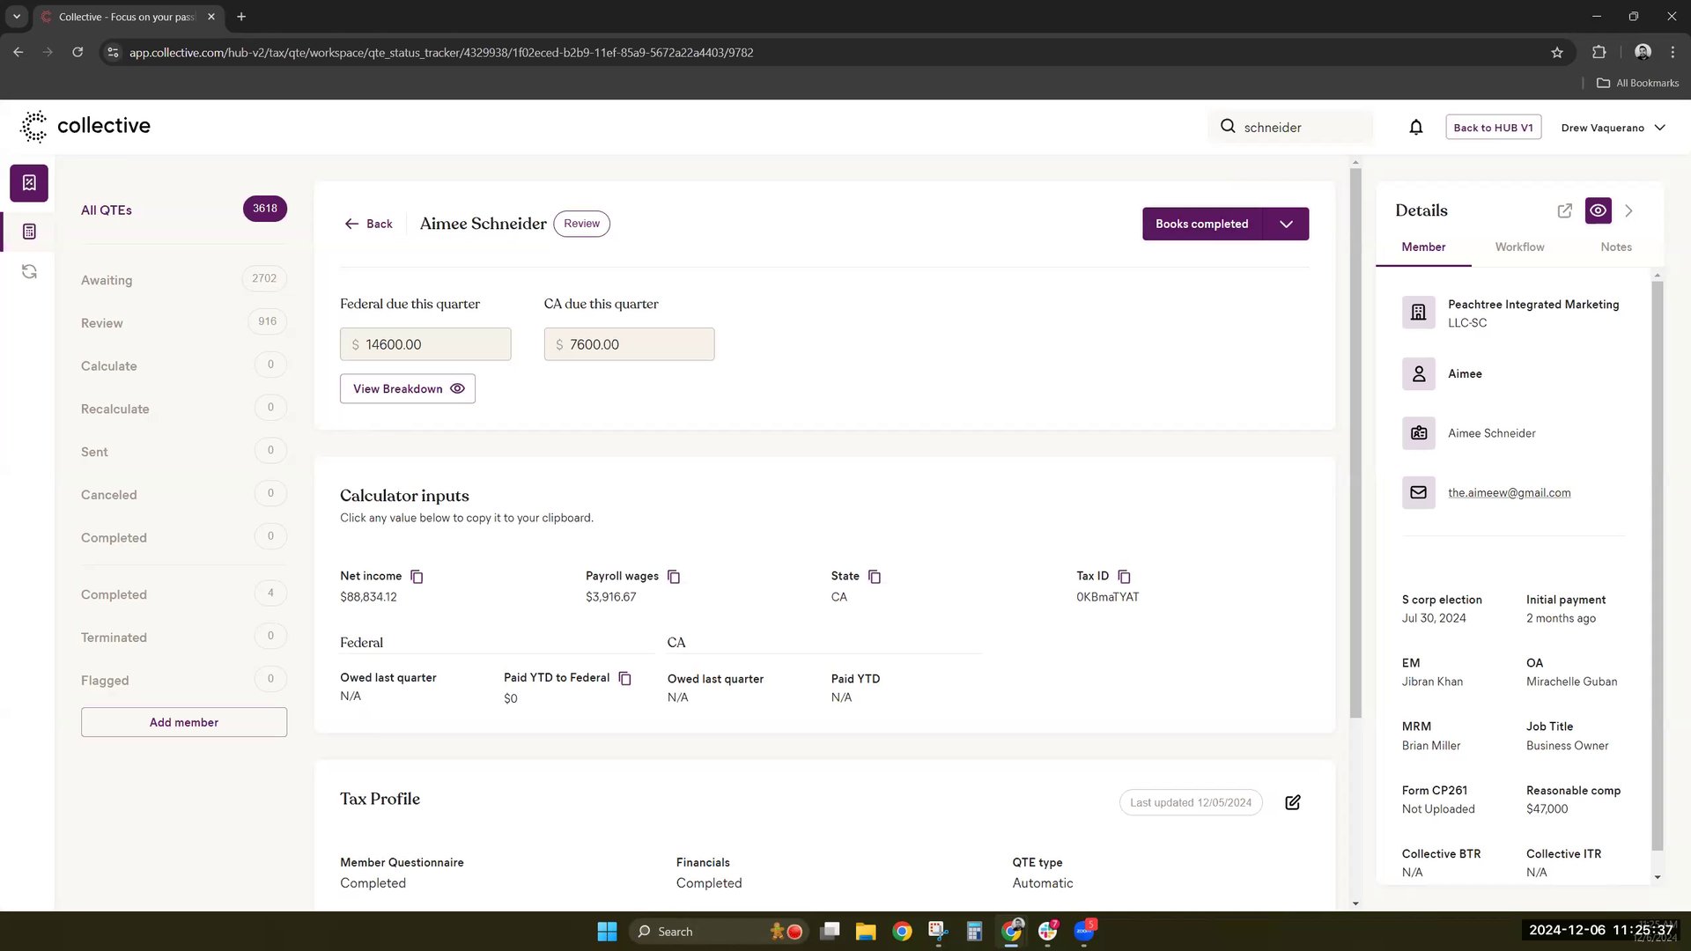Switch to the Workflow tab

(x=1519, y=247)
